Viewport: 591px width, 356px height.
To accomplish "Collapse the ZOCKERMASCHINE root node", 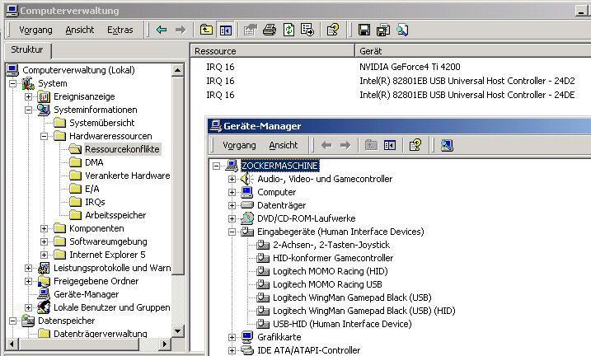I will (x=216, y=166).
